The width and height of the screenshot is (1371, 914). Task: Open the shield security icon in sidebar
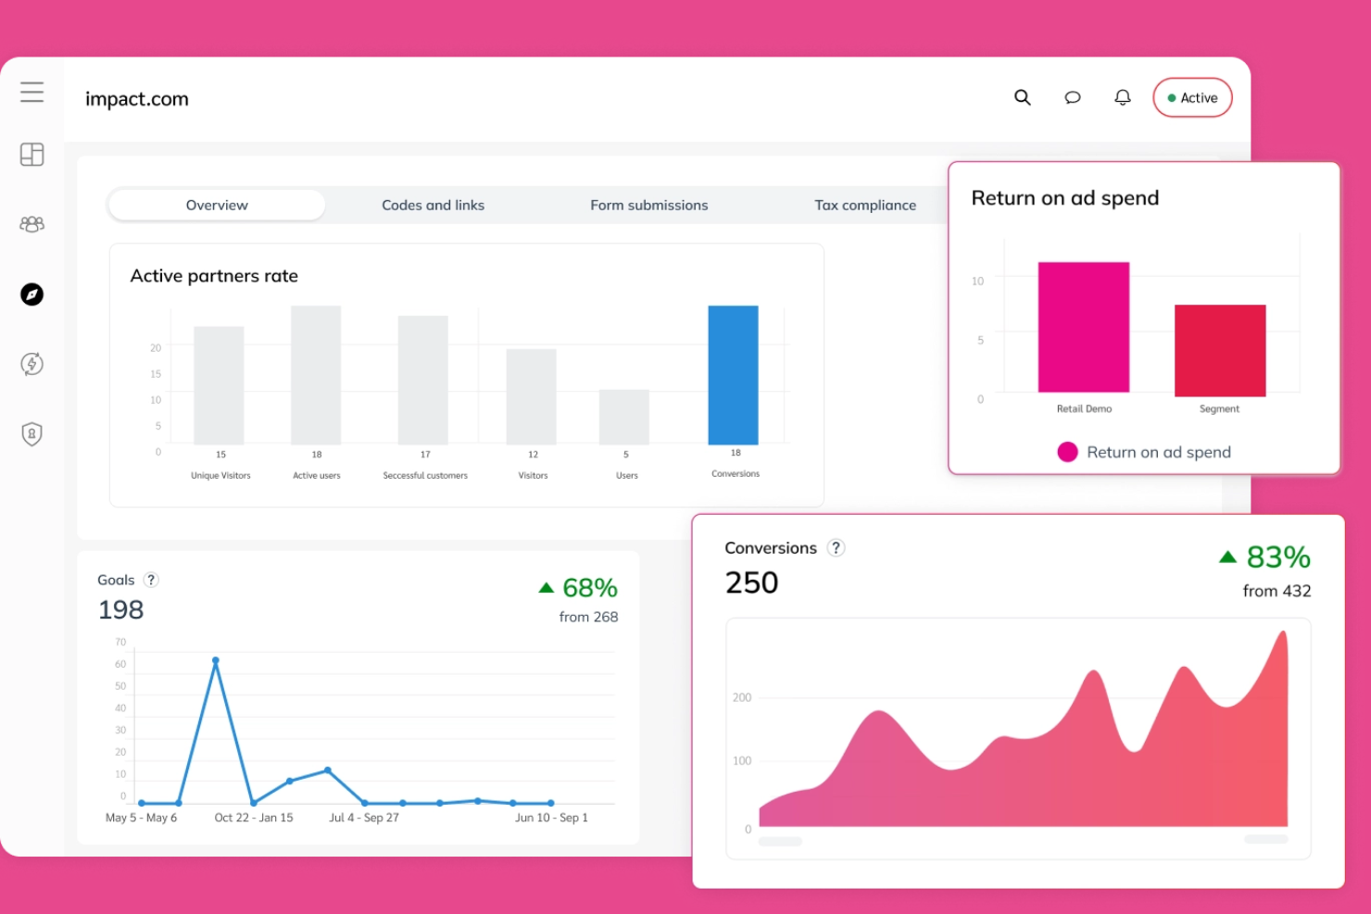click(x=32, y=433)
